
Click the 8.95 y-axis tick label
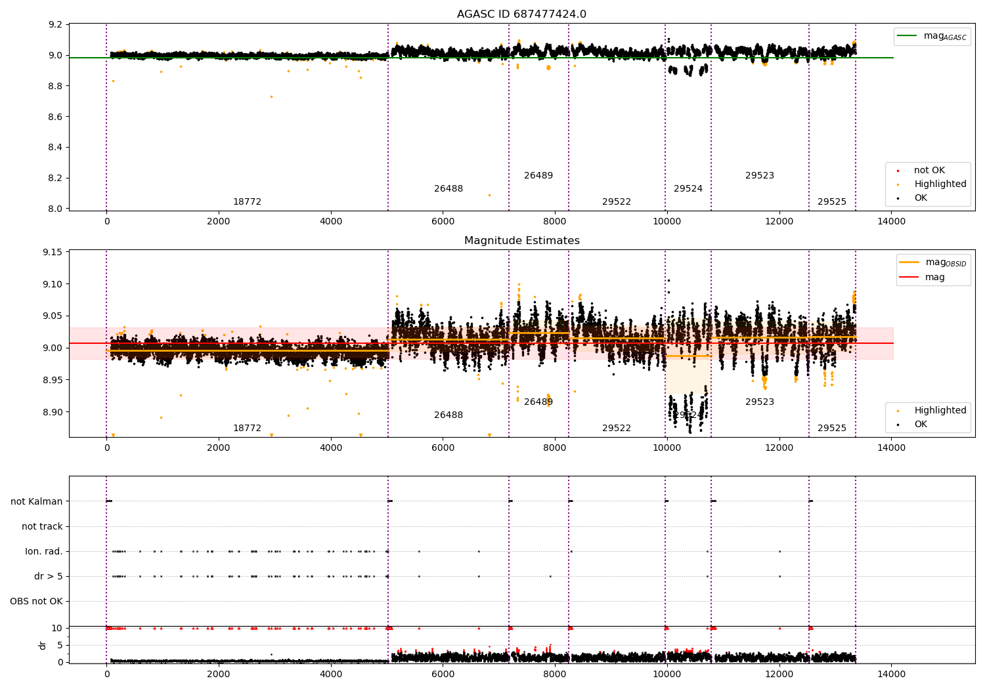(x=54, y=381)
